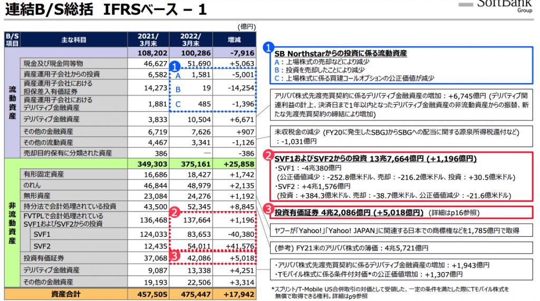Select the 売却目的保有に分類された資産 row label
540x301 pixels.
67,153
